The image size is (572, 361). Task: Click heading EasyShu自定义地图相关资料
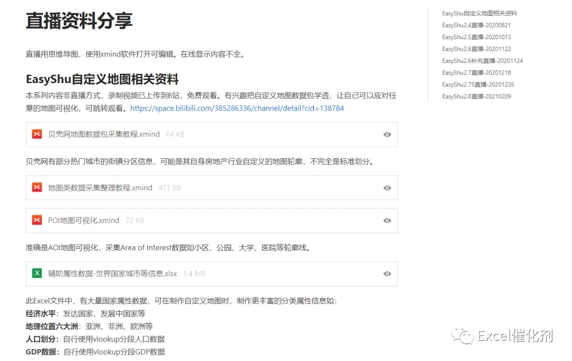tap(102, 79)
